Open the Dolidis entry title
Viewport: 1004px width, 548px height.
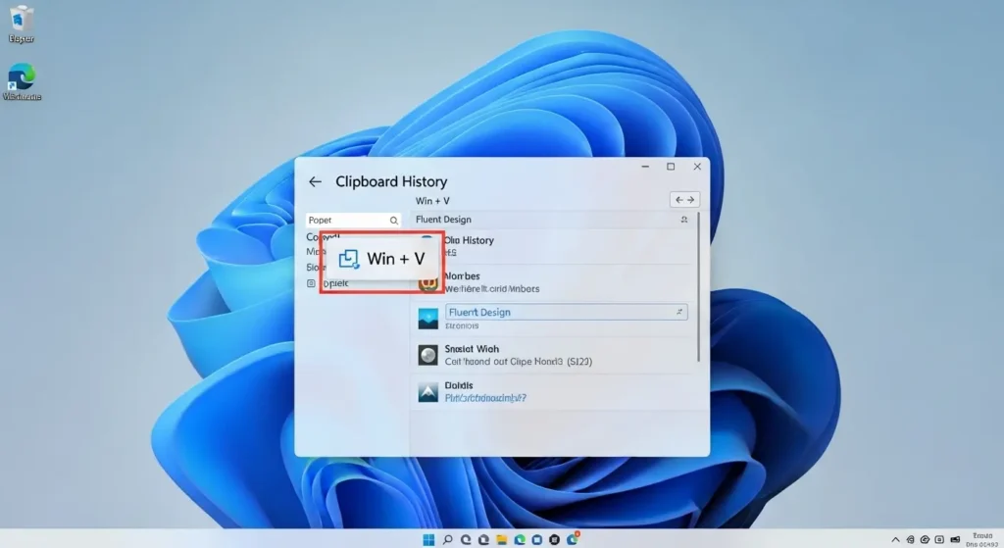459,385
